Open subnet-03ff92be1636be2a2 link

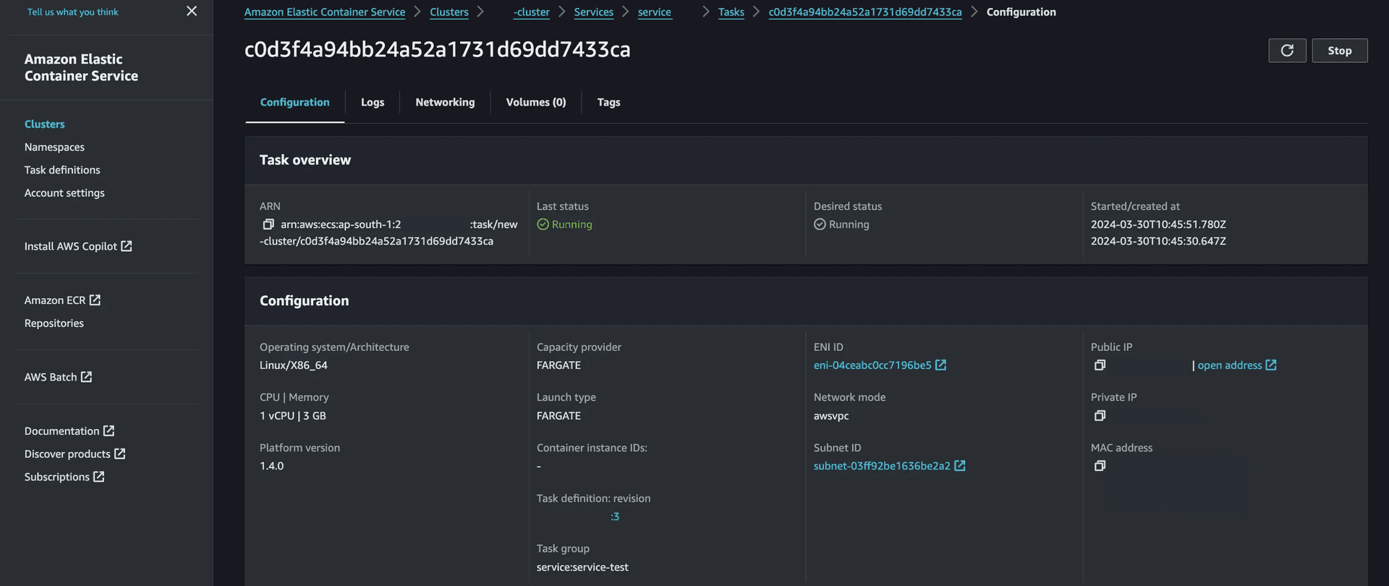coord(881,466)
